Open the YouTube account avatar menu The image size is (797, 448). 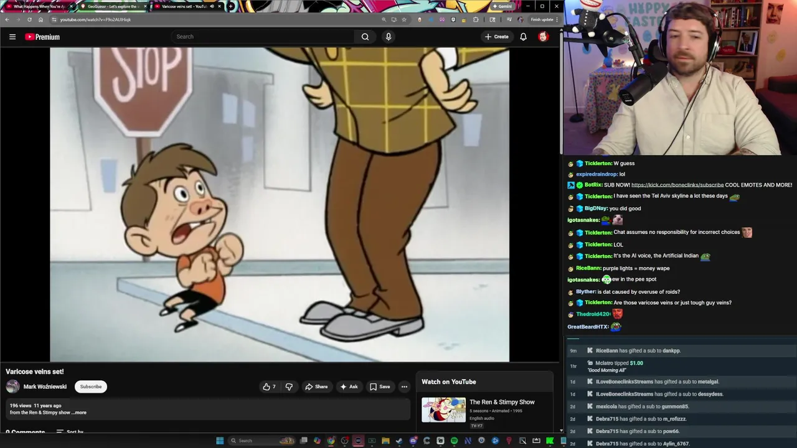pyautogui.click(x=543, y=37)
